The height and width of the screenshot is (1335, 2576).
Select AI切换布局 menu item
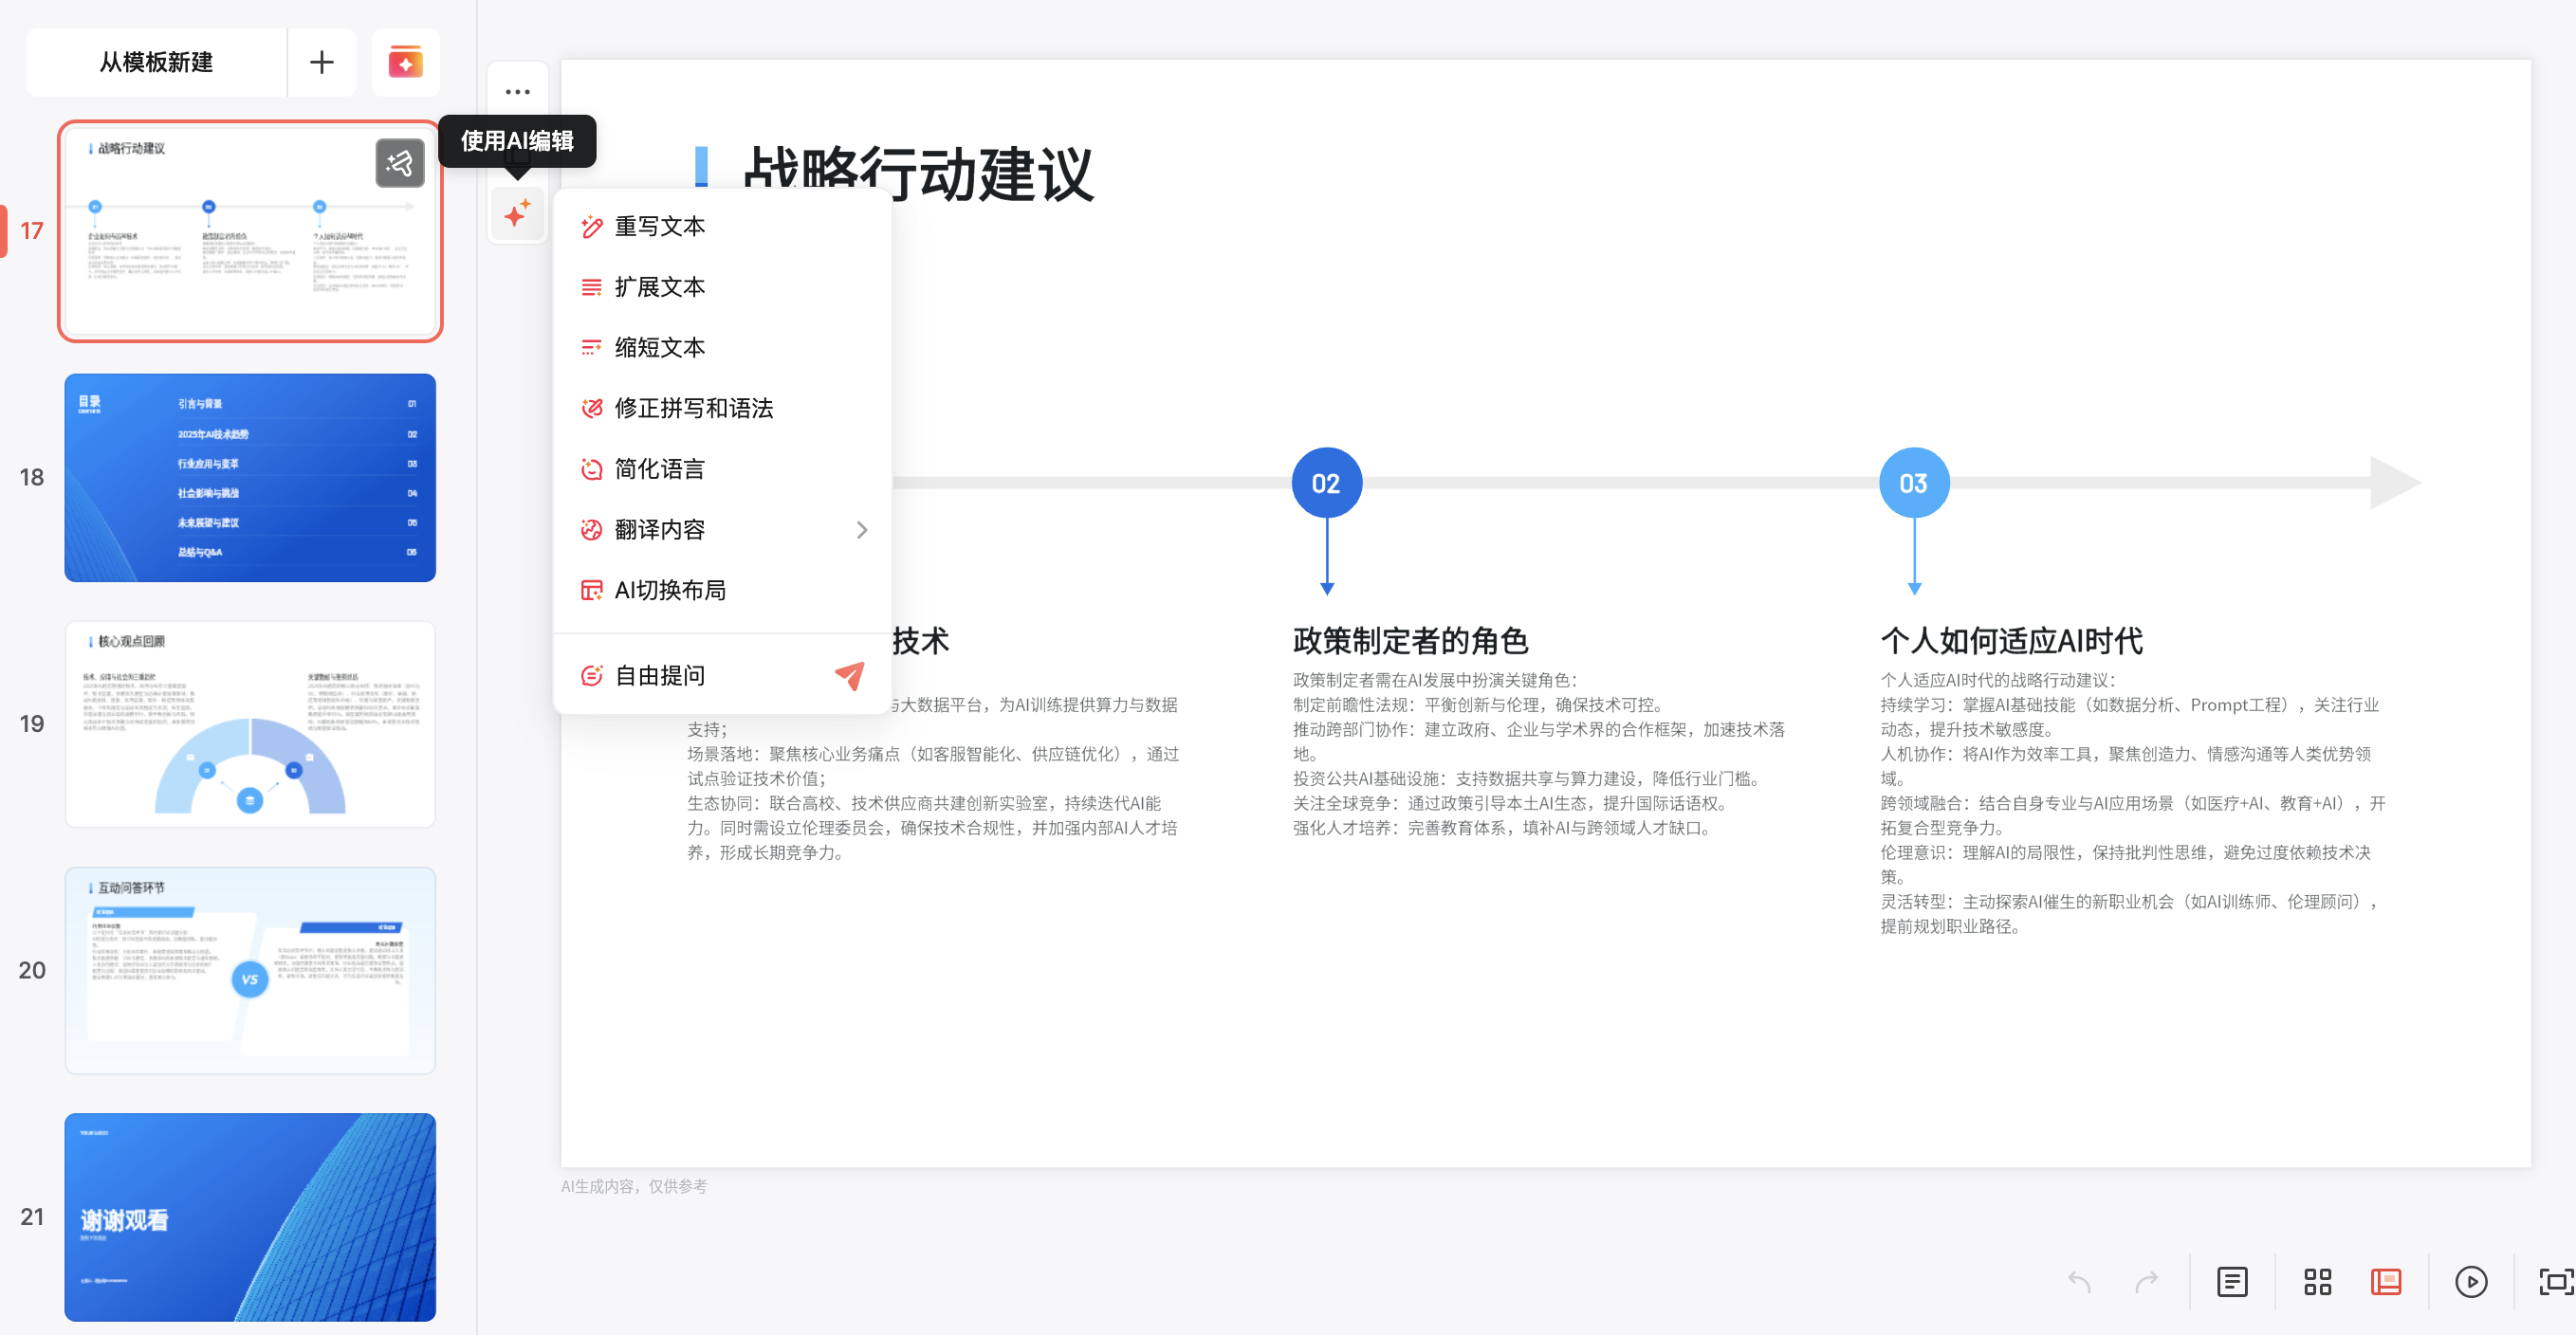pos(669,590)
